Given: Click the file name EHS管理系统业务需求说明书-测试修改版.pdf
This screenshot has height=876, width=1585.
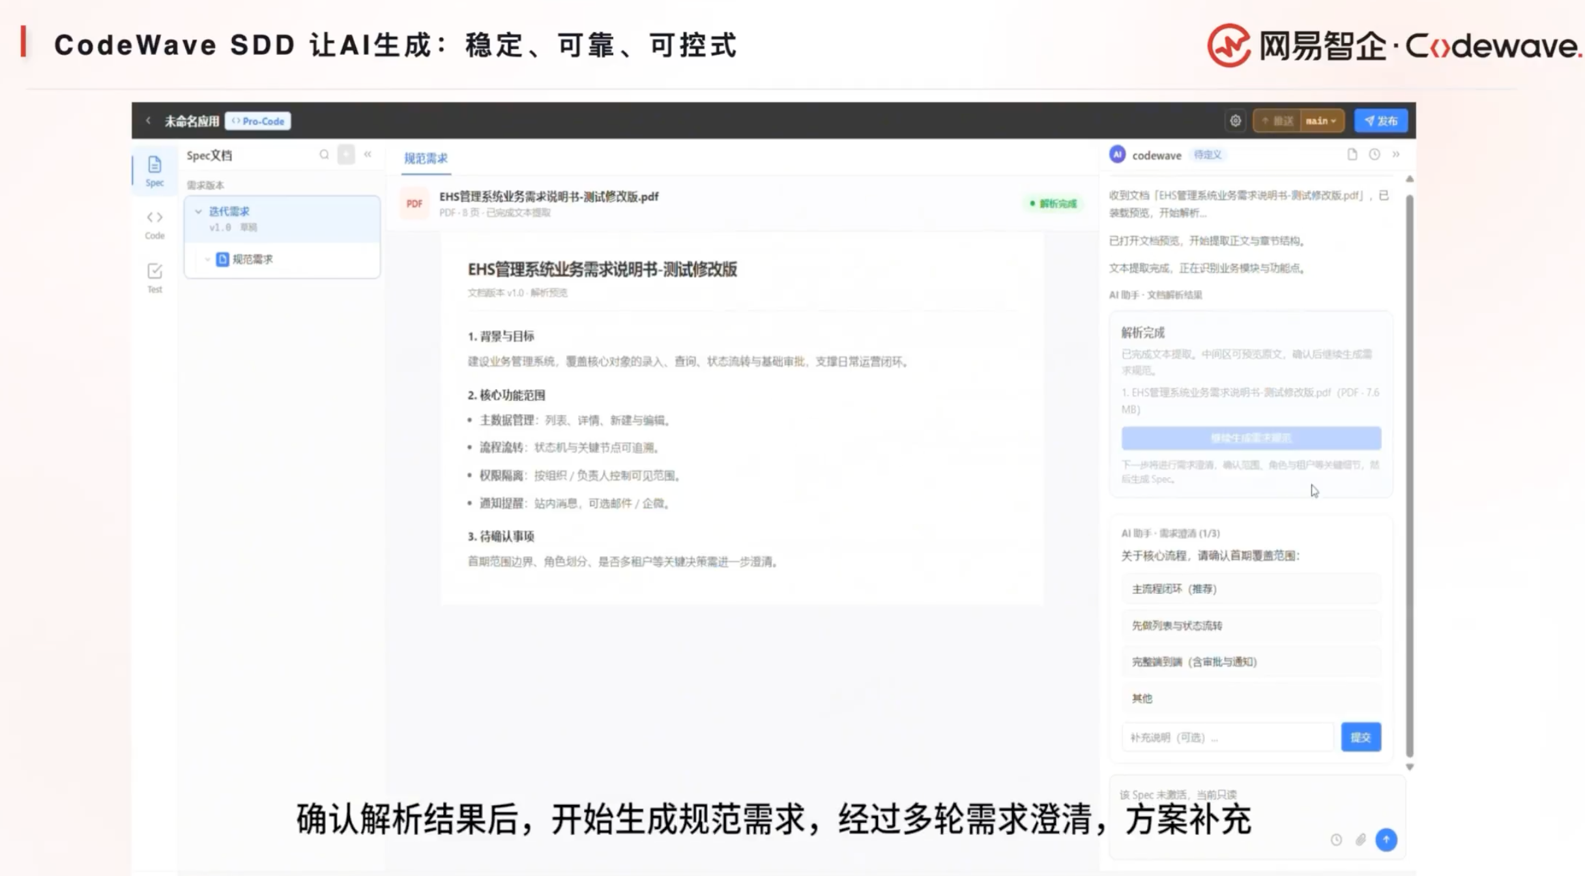Looking at the screenshot, I should click(x=549, y=196).
